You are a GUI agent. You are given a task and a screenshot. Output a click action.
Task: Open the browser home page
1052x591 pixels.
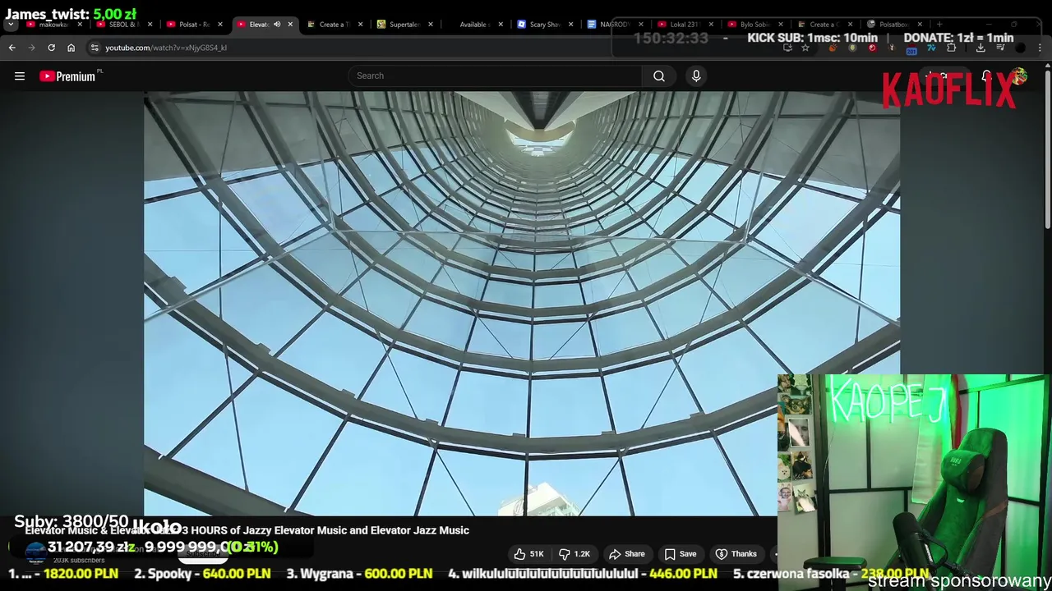pos(71,48)
